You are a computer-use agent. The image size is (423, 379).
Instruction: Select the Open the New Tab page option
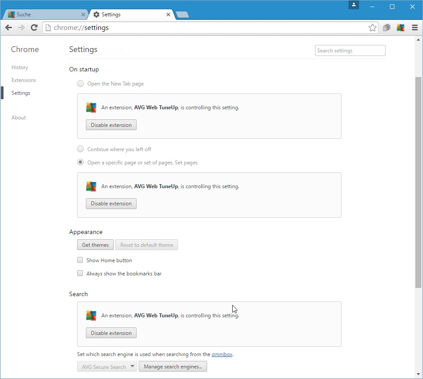[x=80, y=84]
